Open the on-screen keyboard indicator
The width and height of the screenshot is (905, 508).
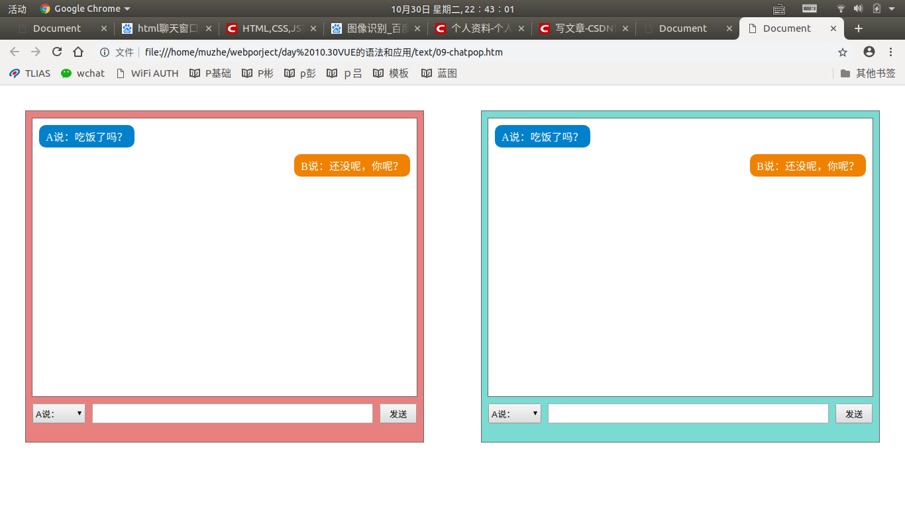click(x=779, y=9)
